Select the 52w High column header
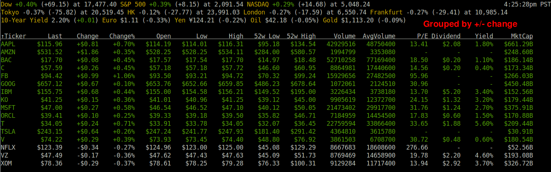551x172 pixels. [301, 36]
